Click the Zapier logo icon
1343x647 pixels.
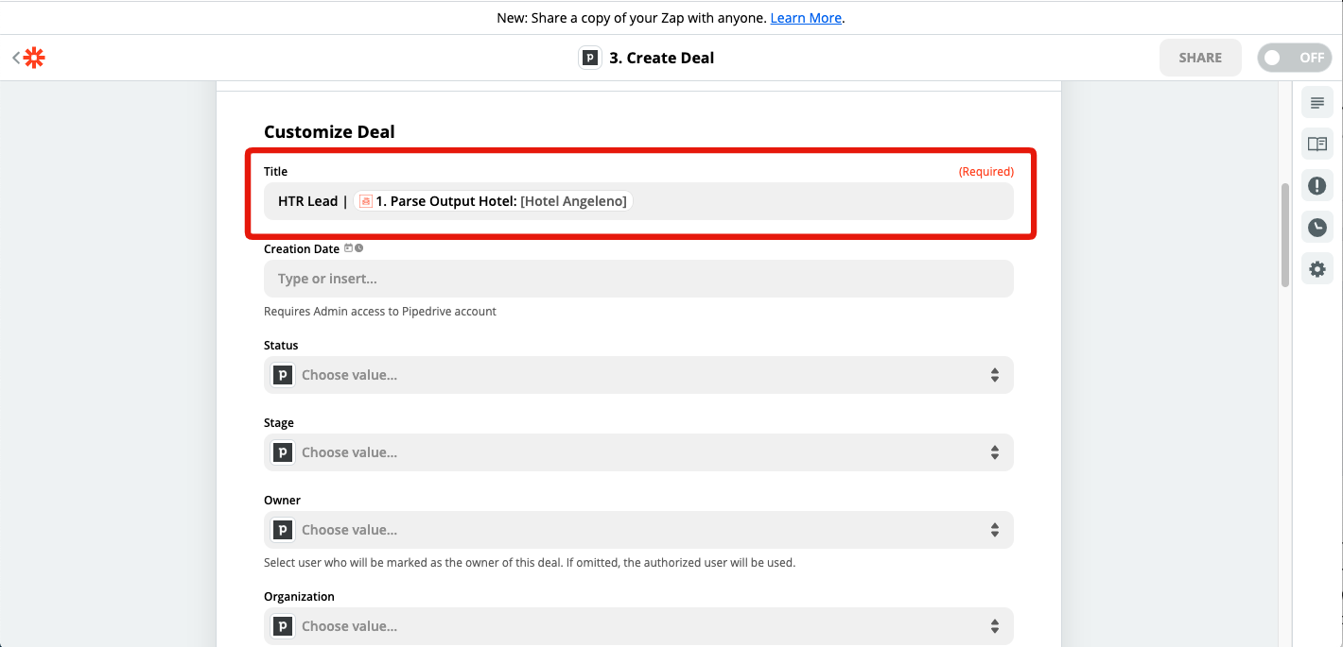pyautogui.click(x=34, y=58)
